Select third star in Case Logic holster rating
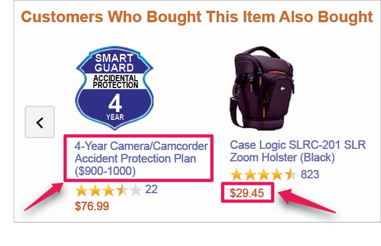 point(263,175)
